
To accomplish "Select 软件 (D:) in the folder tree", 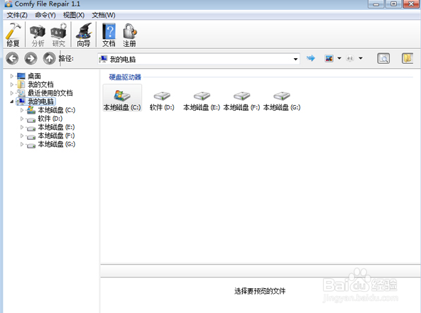I will pos(50,119).
